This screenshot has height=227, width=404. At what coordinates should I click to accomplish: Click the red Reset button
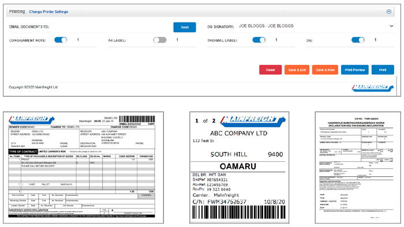click(270, 70)
